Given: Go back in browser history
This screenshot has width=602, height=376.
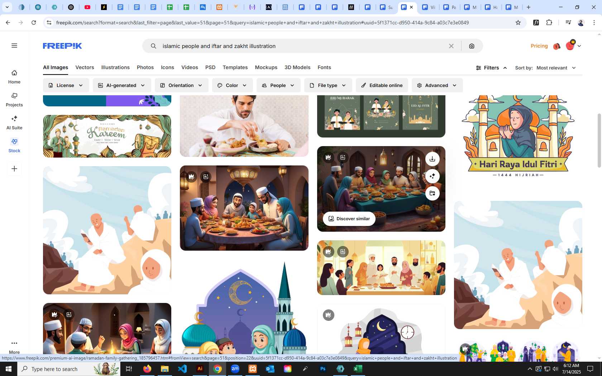Looking at the screenshot, I should click(8, 23).
